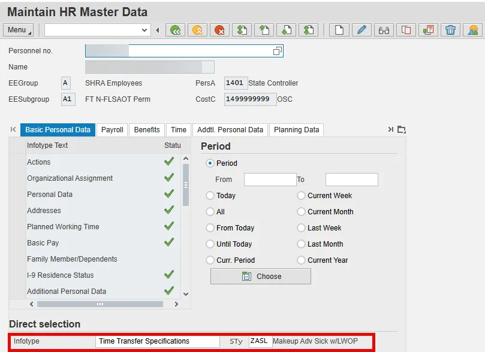
Task: Go to last page icon
Action: pos(308,31)
